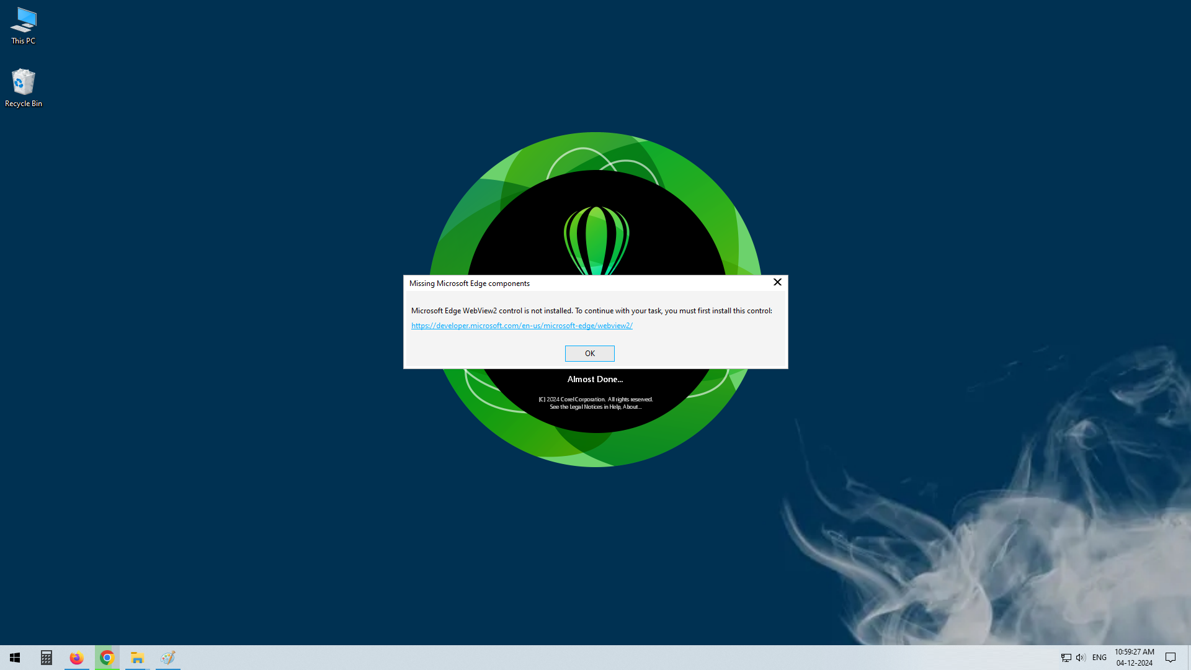Launch Calculator from the taskbar

click(x=47, y=658)
